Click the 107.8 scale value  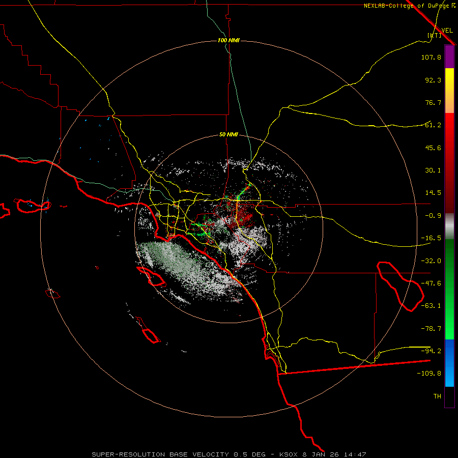(431, 57)
